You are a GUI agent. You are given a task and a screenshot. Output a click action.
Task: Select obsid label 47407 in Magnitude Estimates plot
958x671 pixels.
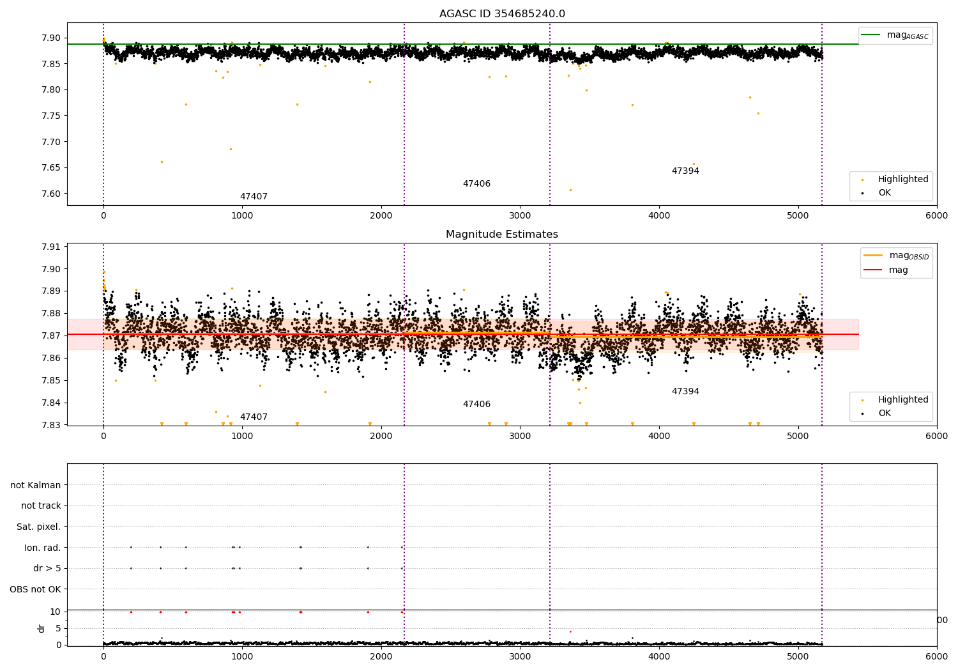pyautogui.click(x=254, y=417)
